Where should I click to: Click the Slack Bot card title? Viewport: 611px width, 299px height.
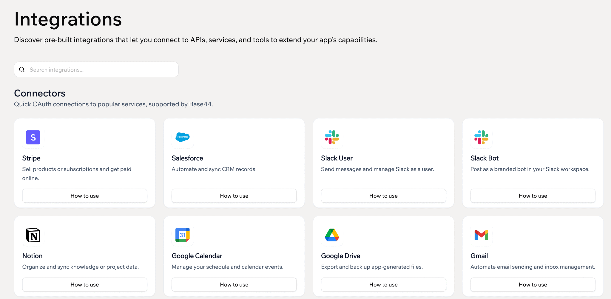485,158
